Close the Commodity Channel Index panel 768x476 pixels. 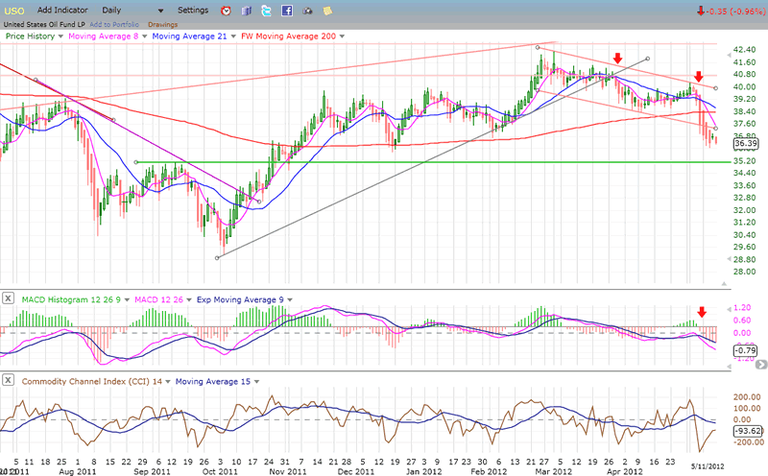pos(9,382)
